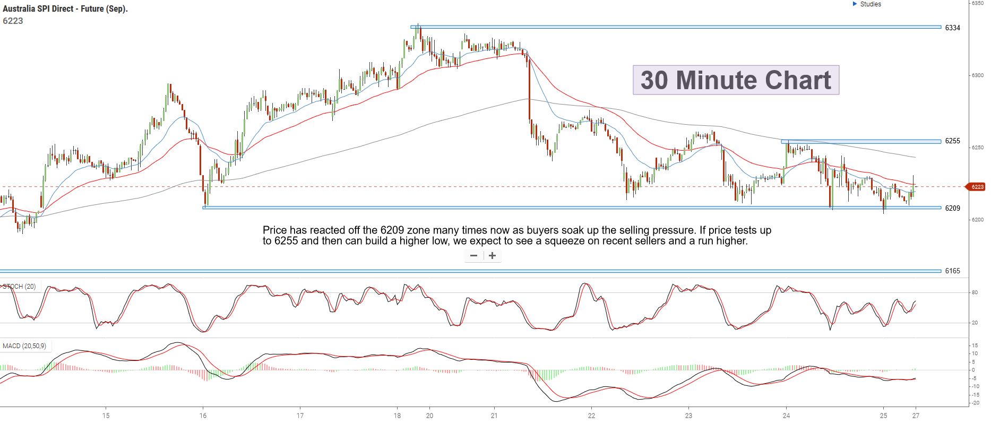Click date 22 on the time axis
This screenshot has height=423, width=991.
pos(591,416)
